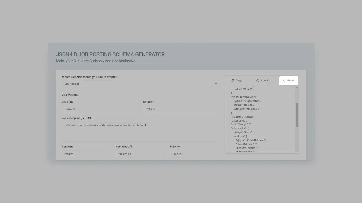This screenshot has height=203, width=362.
Task: Select the Industry field showing Startup
Action: tap(194, 154)
